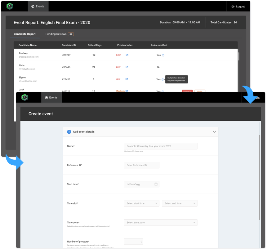Screen dimensions: 267x250
Task: Click the 02 pending reviews badge
Action: pos(71,34)
